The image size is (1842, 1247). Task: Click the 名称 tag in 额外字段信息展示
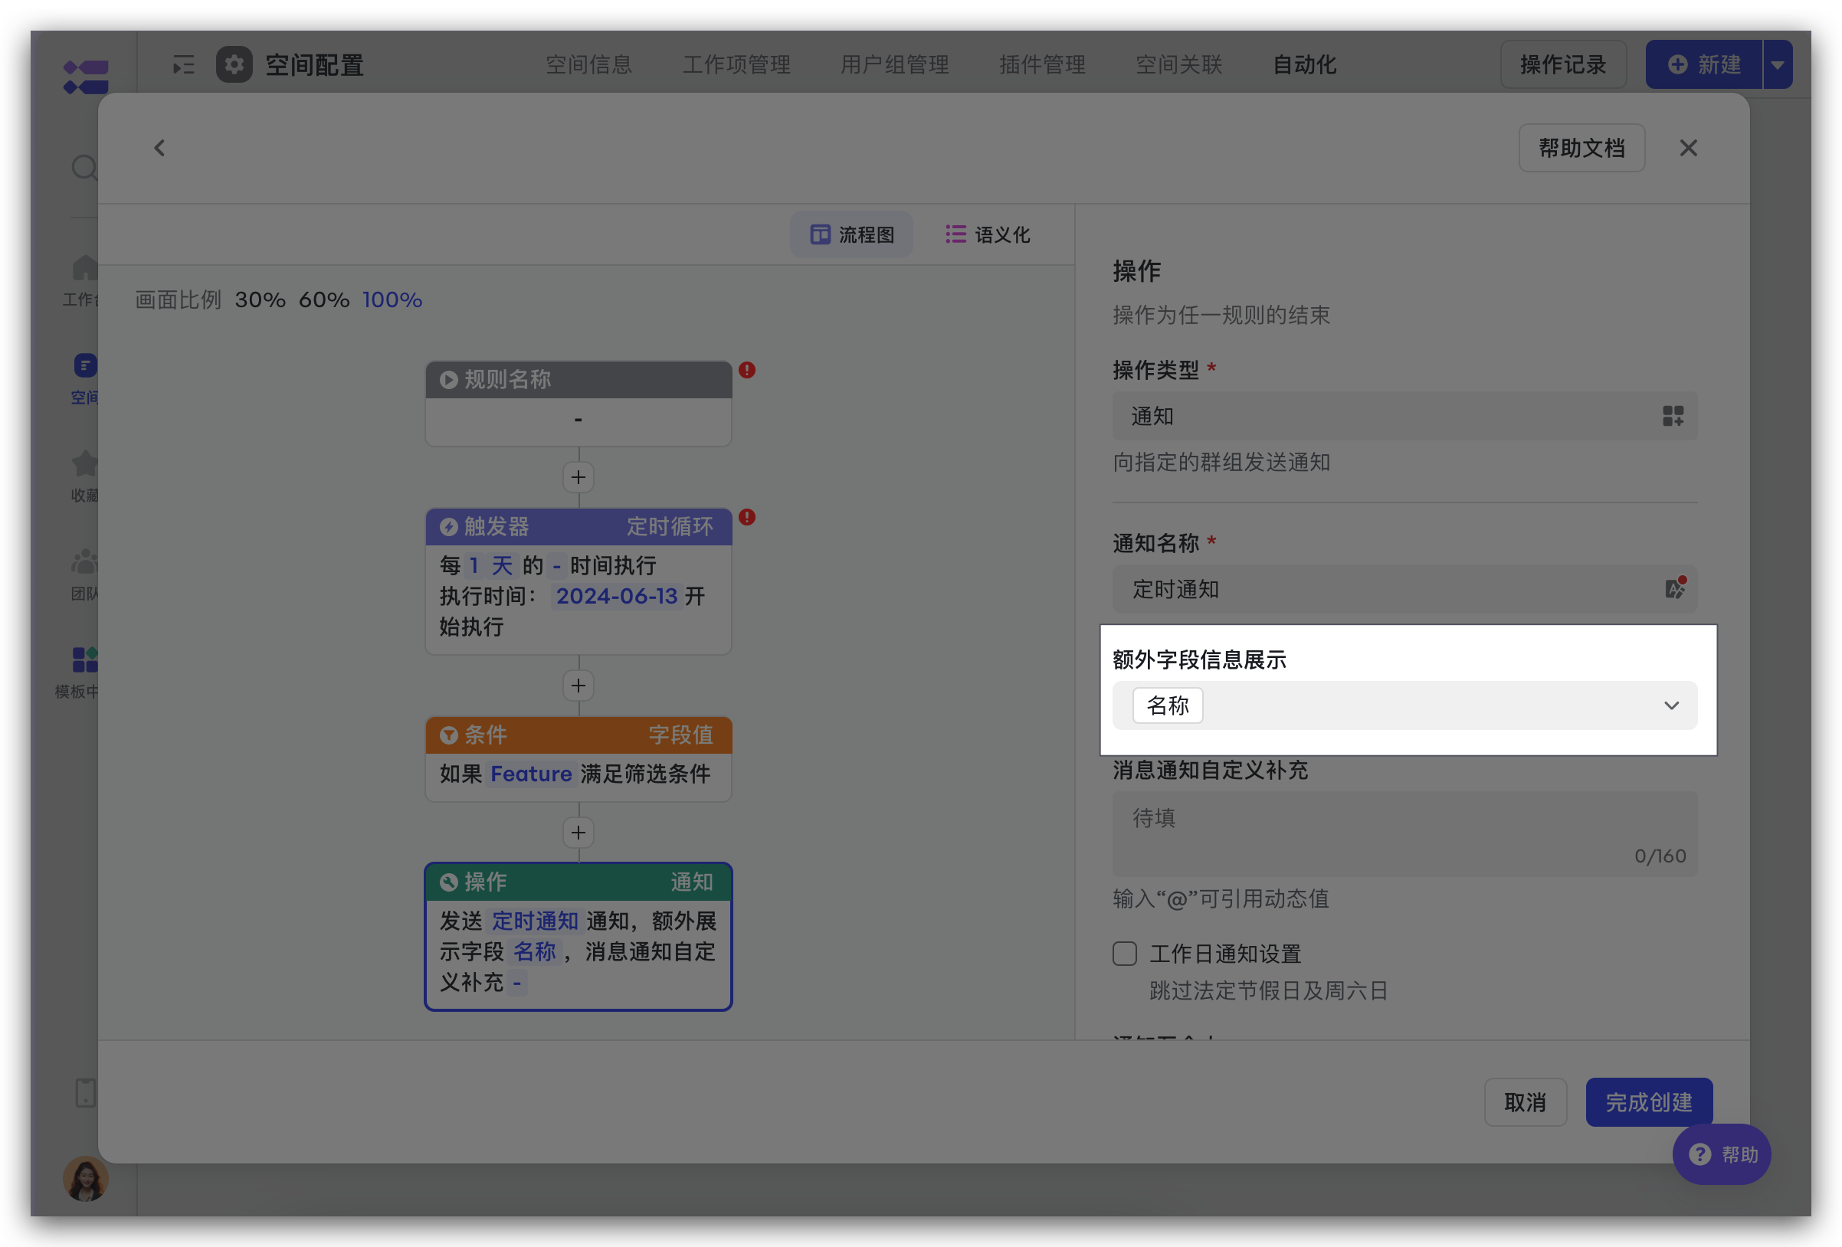pos(1168,705)
